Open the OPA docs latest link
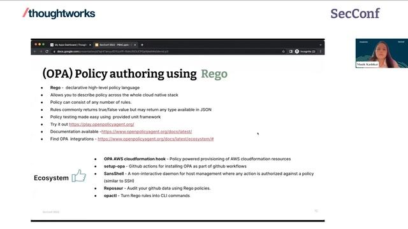 [x=147, y=132]
